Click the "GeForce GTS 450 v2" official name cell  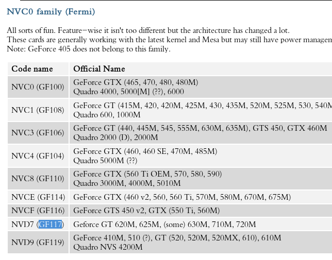point(146,211)
